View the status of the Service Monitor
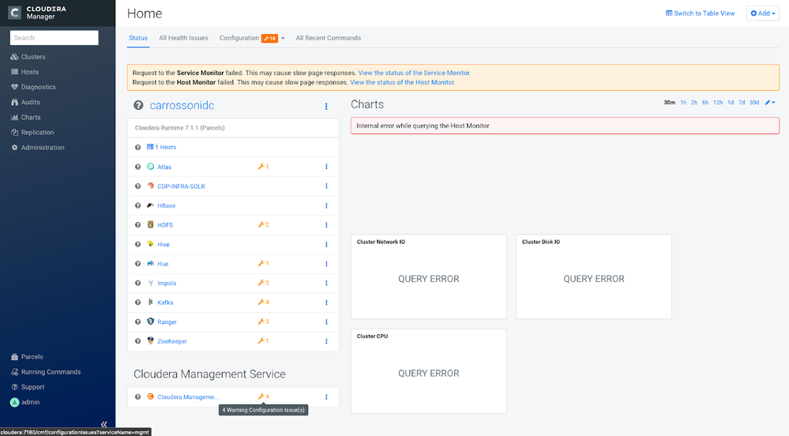 point(415,73)
